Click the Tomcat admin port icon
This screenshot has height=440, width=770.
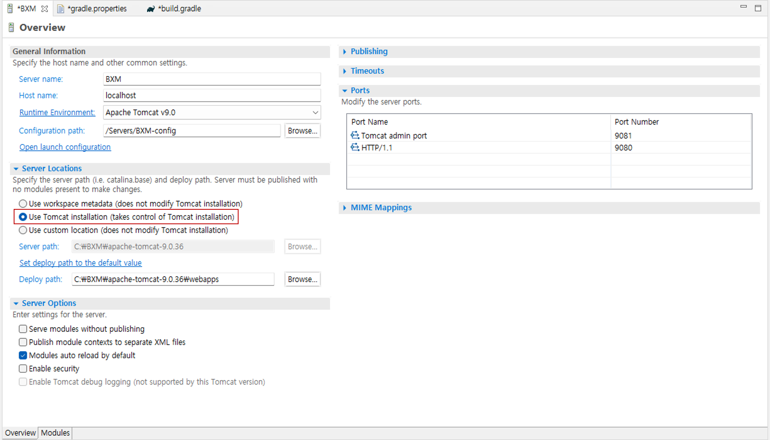click(355, 135)
